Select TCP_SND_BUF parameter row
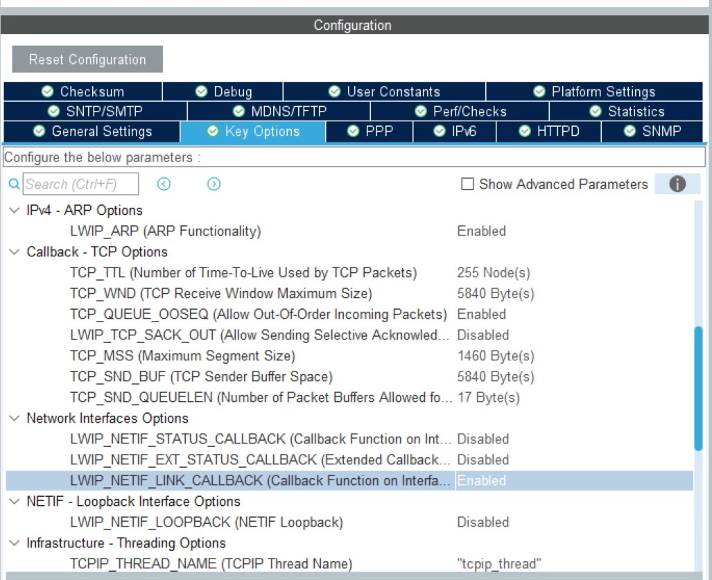 (x=349, y=377)
